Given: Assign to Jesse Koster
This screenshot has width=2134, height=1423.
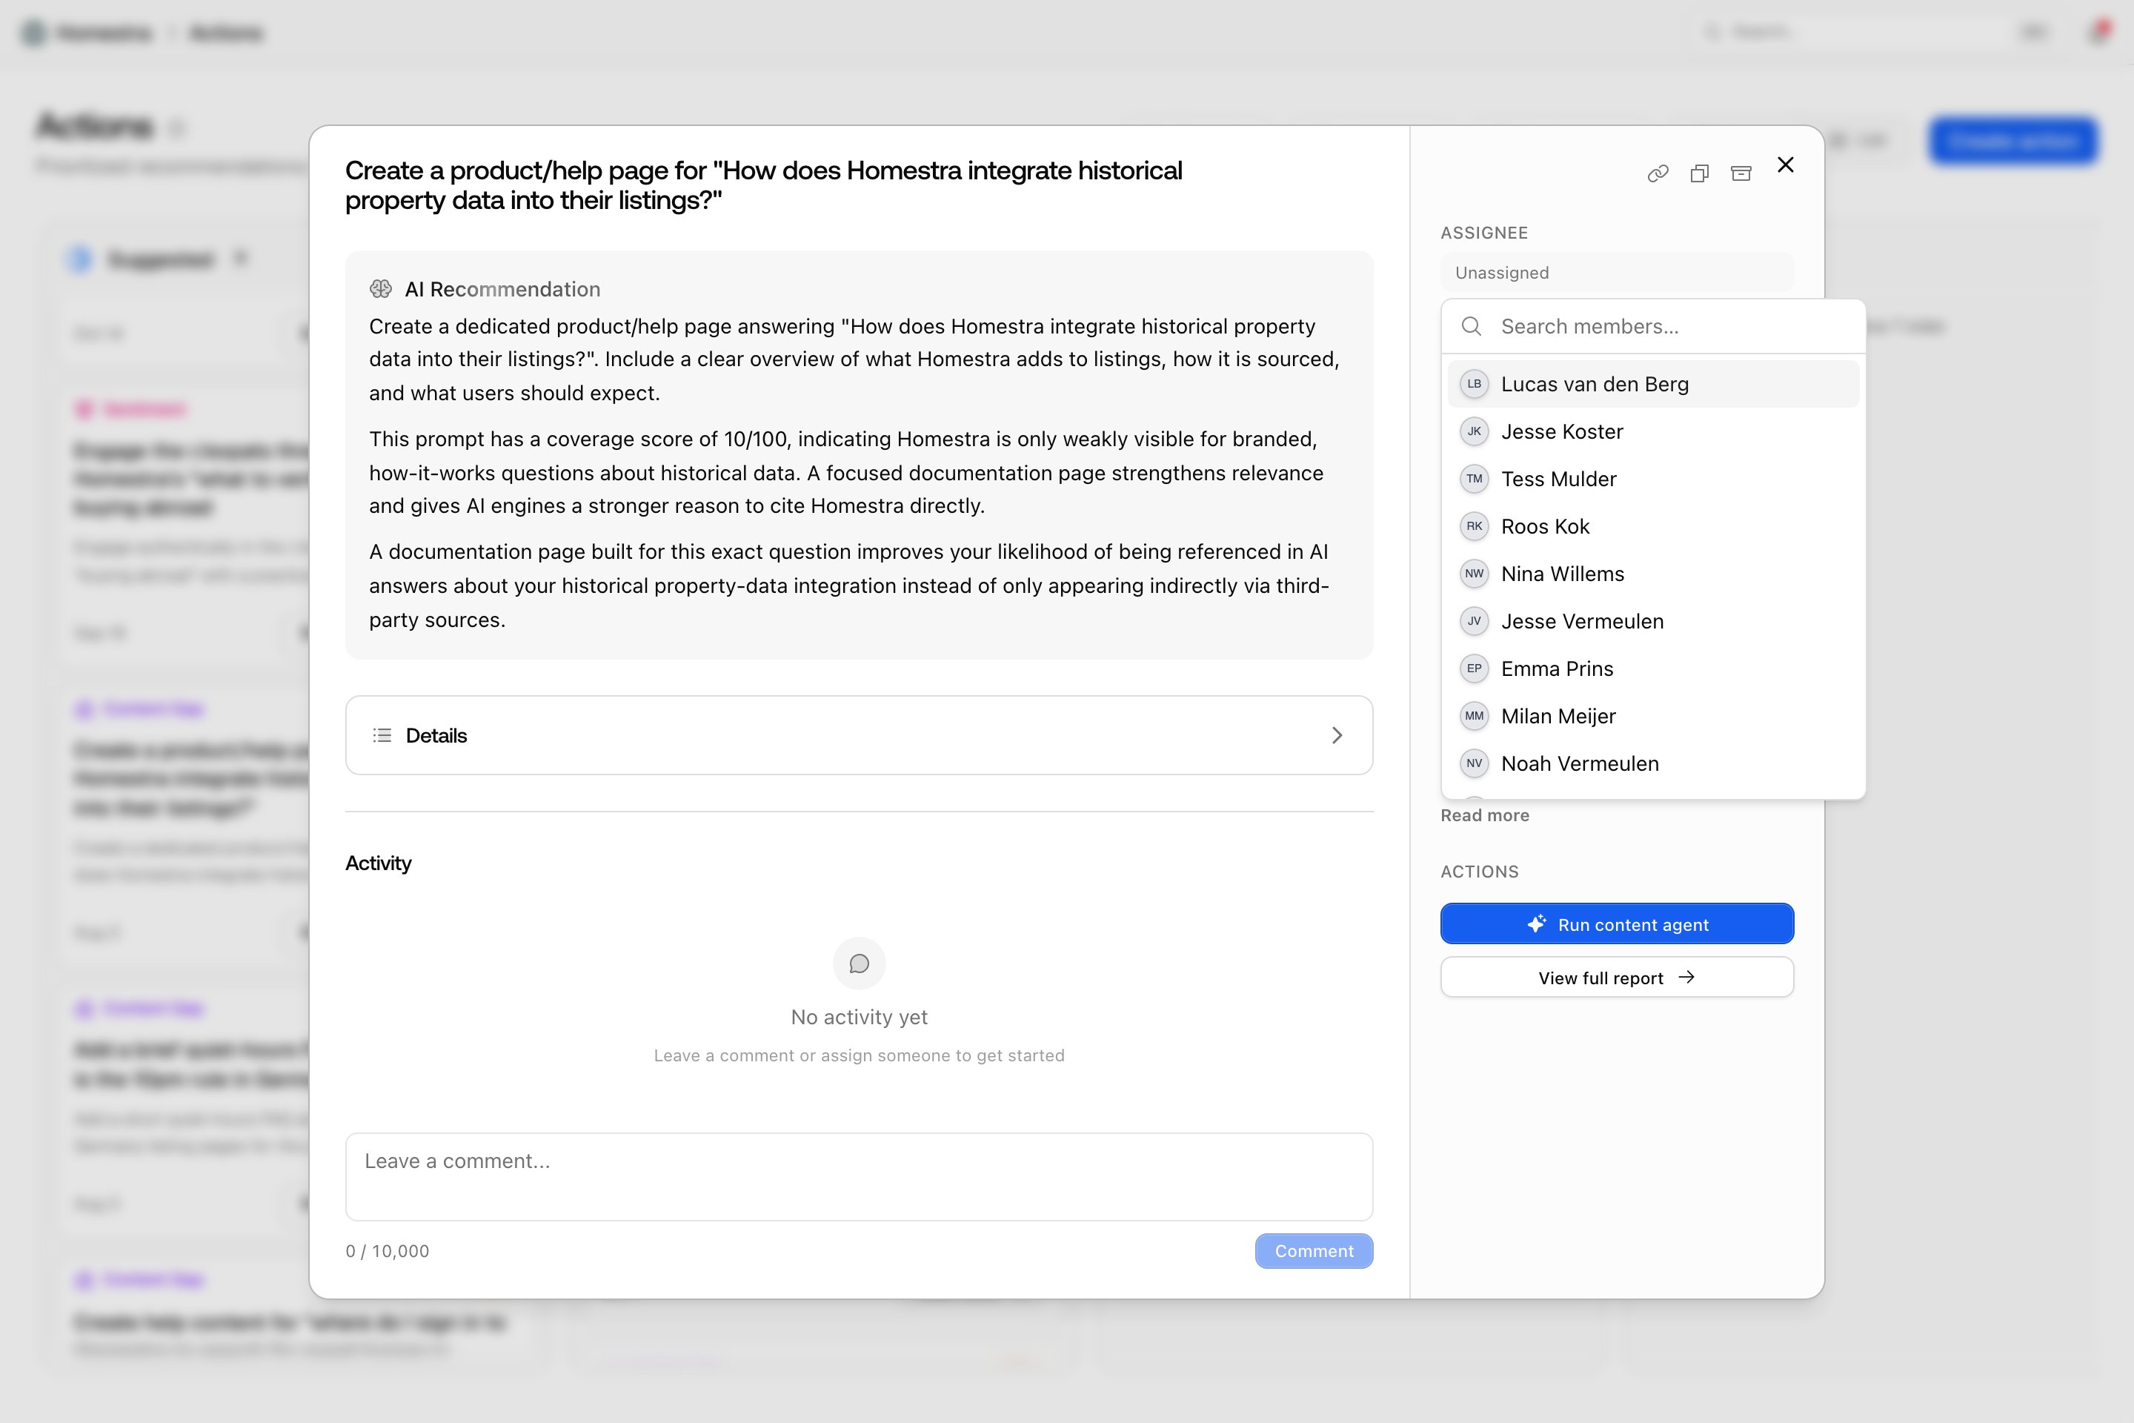Looking at the screenshot, I should [x=1653, y=431].
